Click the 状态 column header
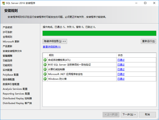This screenshot has height=120, width=159. coord(136,55)
